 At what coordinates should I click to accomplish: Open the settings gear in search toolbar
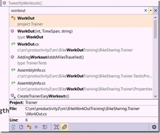tap(154, 127)
